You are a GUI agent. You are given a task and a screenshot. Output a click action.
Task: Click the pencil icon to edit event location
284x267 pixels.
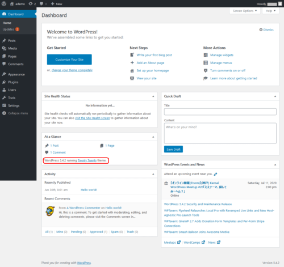pyautogui.click(x=215, y=174)
